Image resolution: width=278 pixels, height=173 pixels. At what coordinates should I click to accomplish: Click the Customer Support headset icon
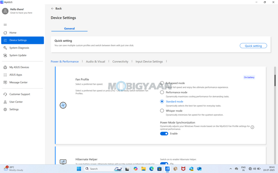(x=5, y=94)
